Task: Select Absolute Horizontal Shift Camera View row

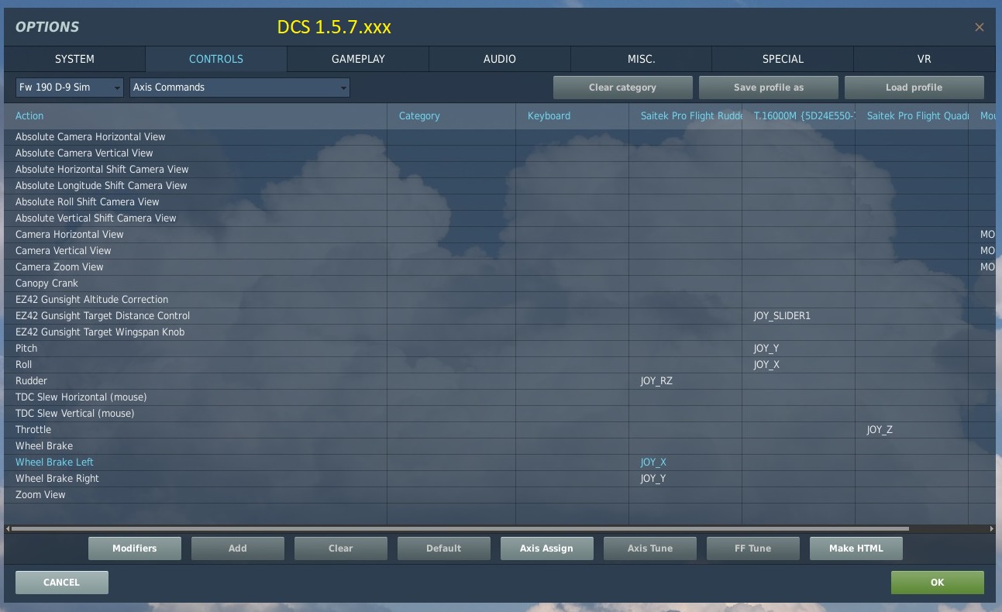Action: pos(499,170)
